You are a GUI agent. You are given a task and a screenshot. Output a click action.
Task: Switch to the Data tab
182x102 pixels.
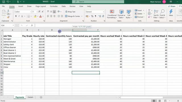click(63, 6)
